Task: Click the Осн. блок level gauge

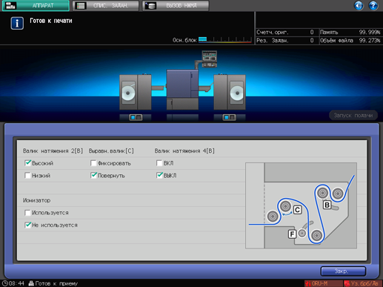Action: [x=225, y=40]
